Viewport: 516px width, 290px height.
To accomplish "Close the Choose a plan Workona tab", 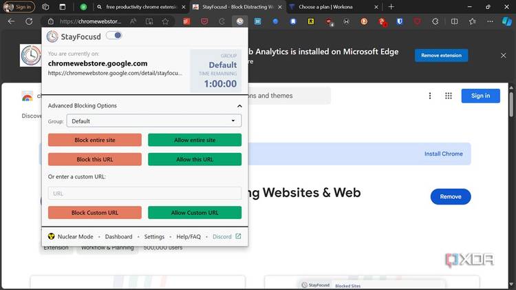I will 376,7.
